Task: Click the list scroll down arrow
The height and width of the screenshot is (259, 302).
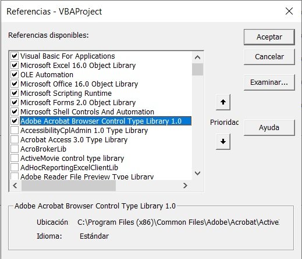Action: pyautogui.click(x=197, y=173)
